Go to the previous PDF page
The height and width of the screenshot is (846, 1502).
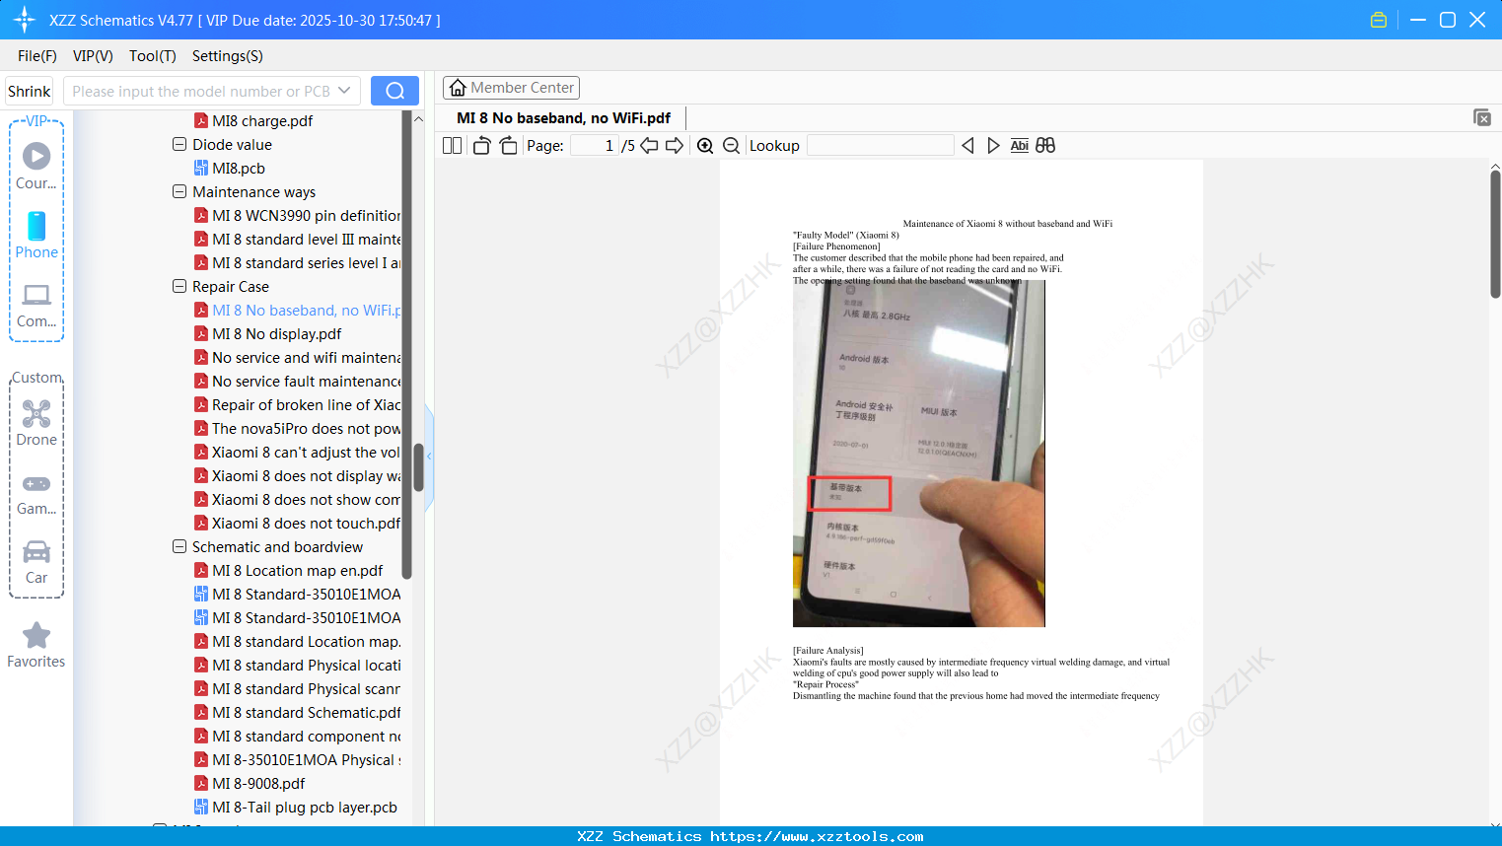click(649, 146)
